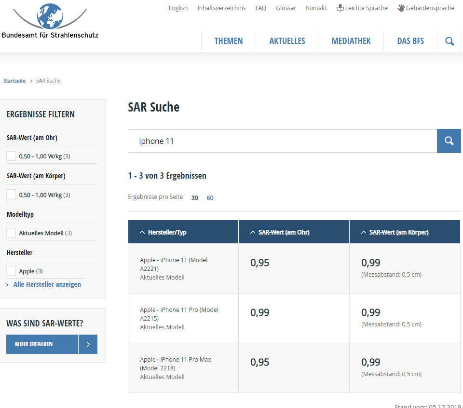Sort by Hersteller/Typ column caret
Image resolution: width=463 pixels, height=408 pixels.
click(142, 232)
